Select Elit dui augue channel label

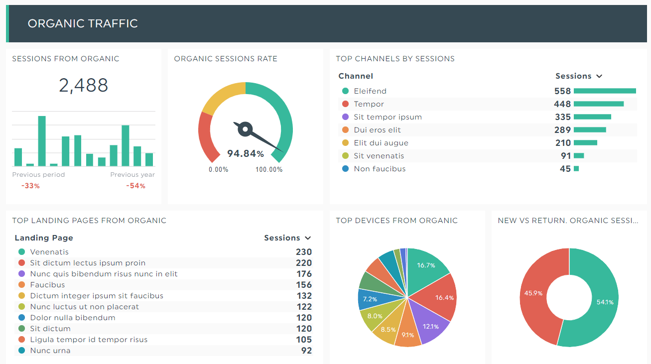coord(381,143)
